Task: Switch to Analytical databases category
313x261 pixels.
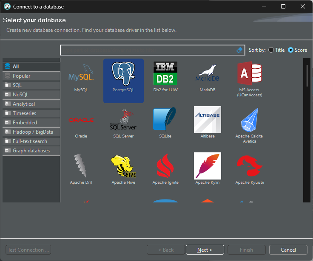Action: tap(31, 104)
